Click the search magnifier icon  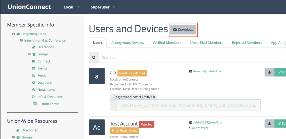(94, 57)
